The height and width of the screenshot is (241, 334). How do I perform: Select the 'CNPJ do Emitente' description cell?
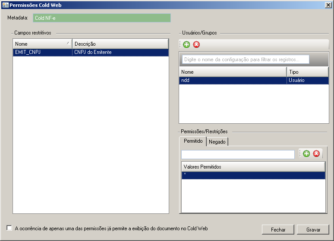120,52
